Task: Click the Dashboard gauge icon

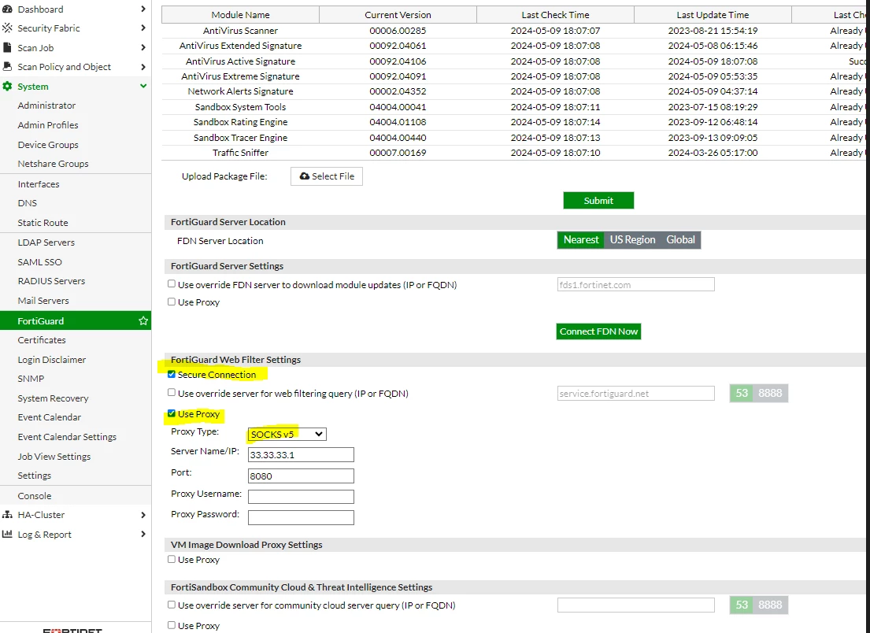Action: coord(7,9)
